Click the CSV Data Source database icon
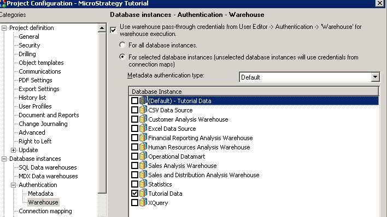The width and height of the screenshot is (387, 217). (143, 110)
